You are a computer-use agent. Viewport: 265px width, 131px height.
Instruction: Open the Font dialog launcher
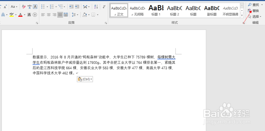point(37,23)
